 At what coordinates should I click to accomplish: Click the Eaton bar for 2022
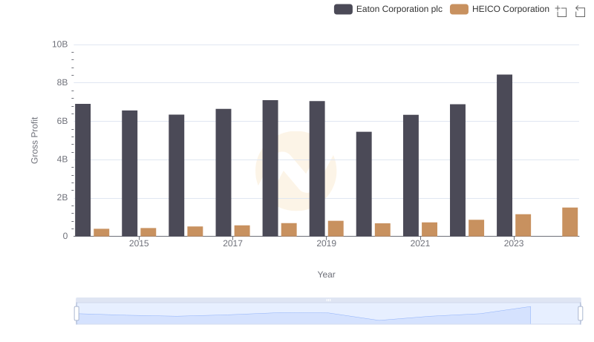[457, 170]
